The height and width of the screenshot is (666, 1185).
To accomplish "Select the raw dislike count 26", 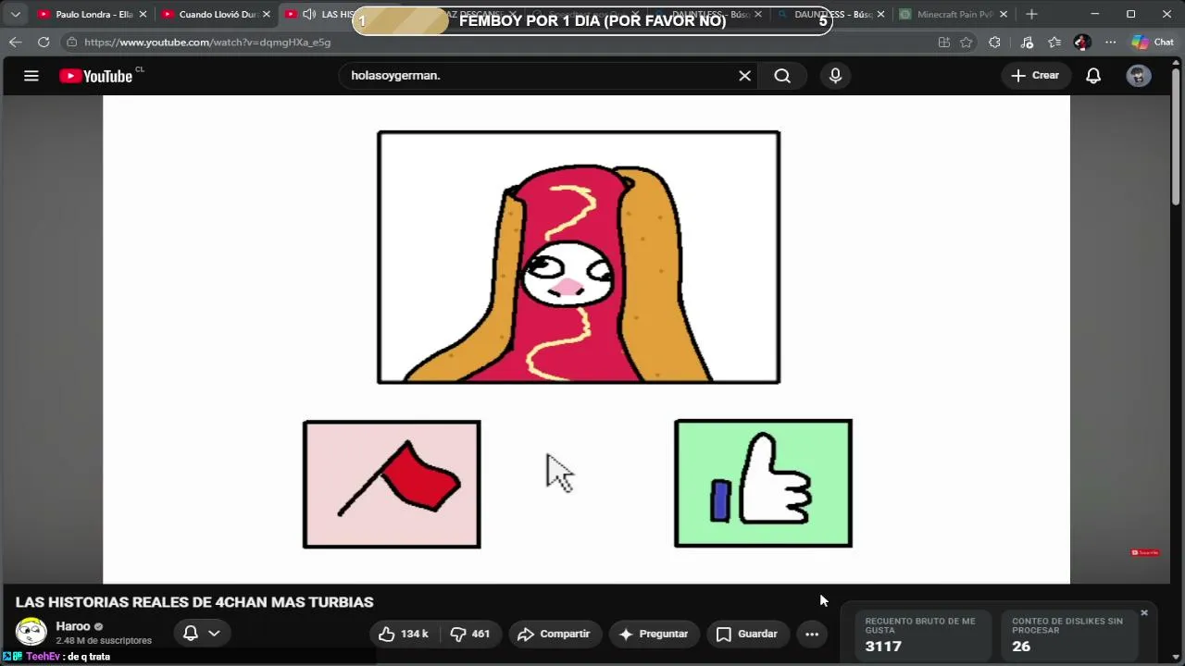I will [1021, 647].
